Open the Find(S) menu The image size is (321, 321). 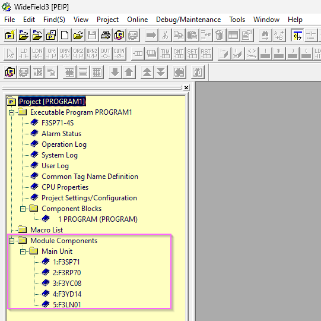(x=54, y=20)
